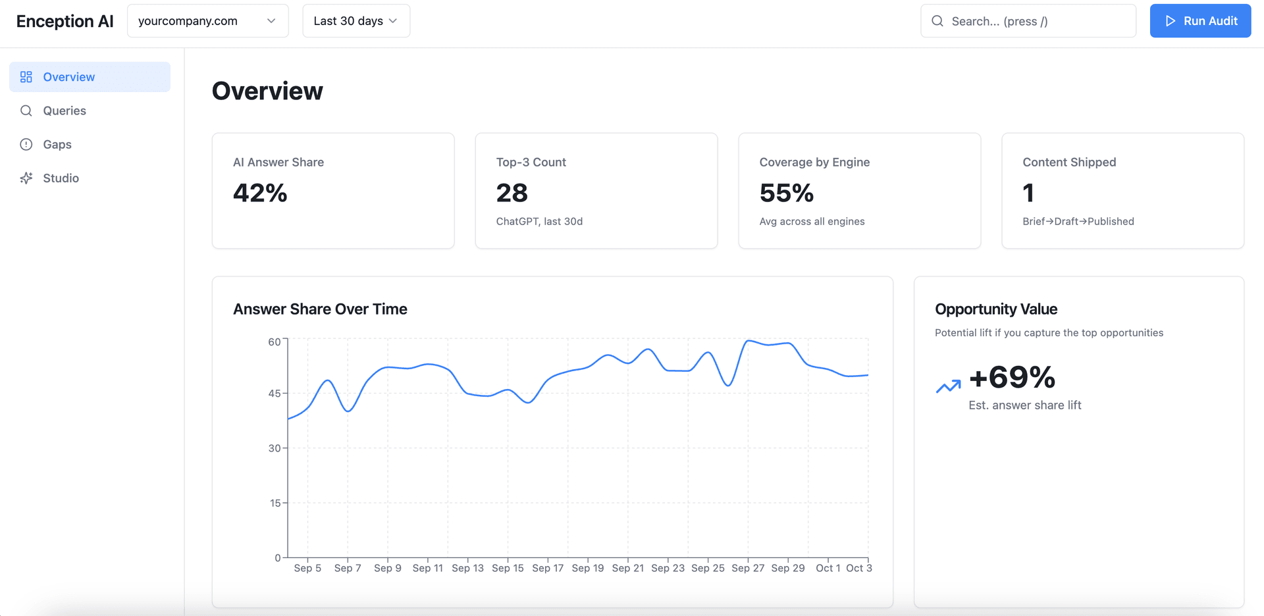Select the Studio sparkles icon
The width and height of the screenshot is (1264, 616).
(x=26, y=178)
